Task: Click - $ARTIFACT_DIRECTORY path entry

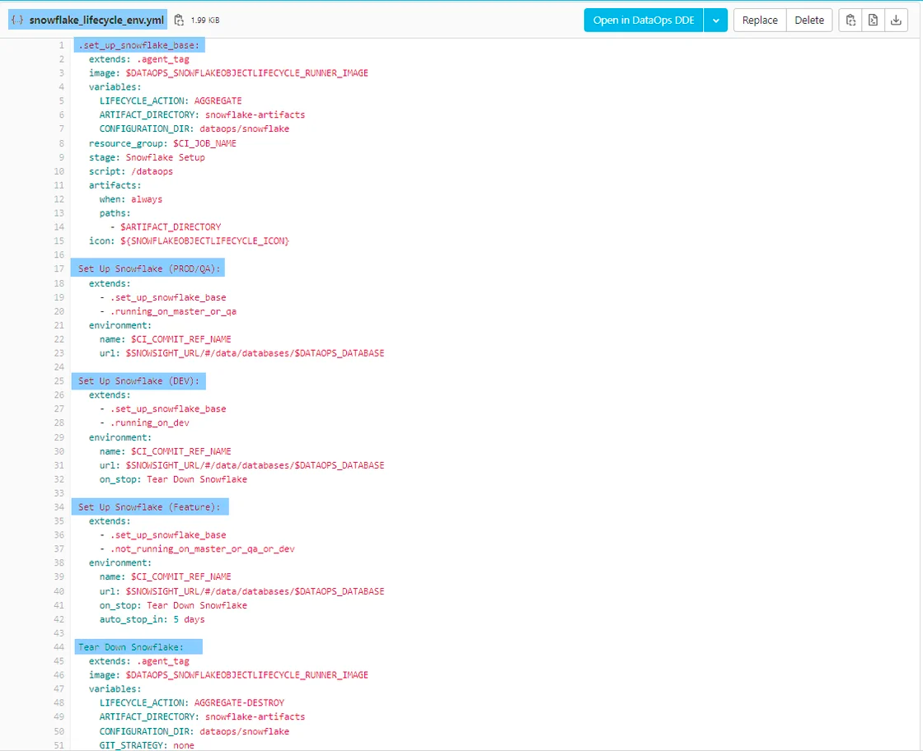Action: (166, 227)
